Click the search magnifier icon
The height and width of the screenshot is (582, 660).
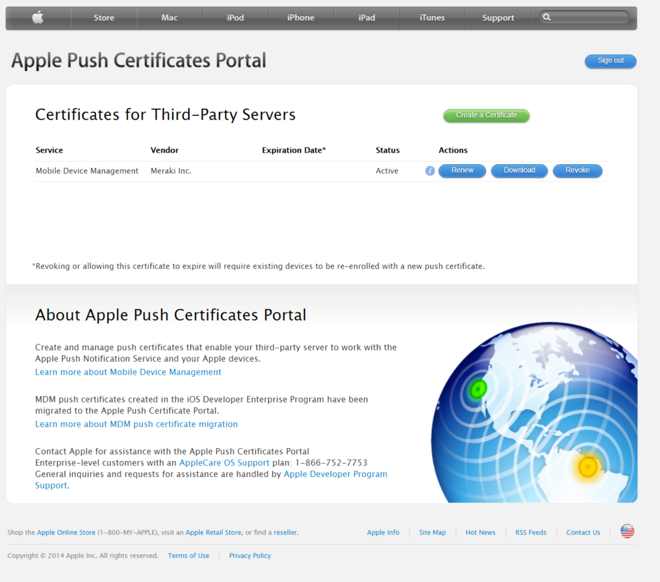click(x=546, y=17)
